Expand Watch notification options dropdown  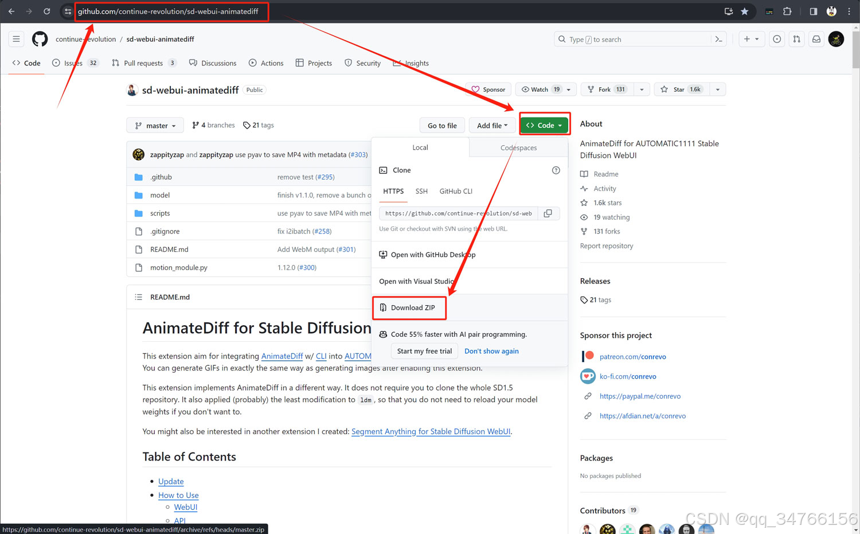coord(569,89)
